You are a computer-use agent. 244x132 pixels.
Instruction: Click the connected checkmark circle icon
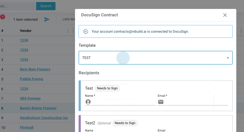pyautogui.click(x=86, y=31)
